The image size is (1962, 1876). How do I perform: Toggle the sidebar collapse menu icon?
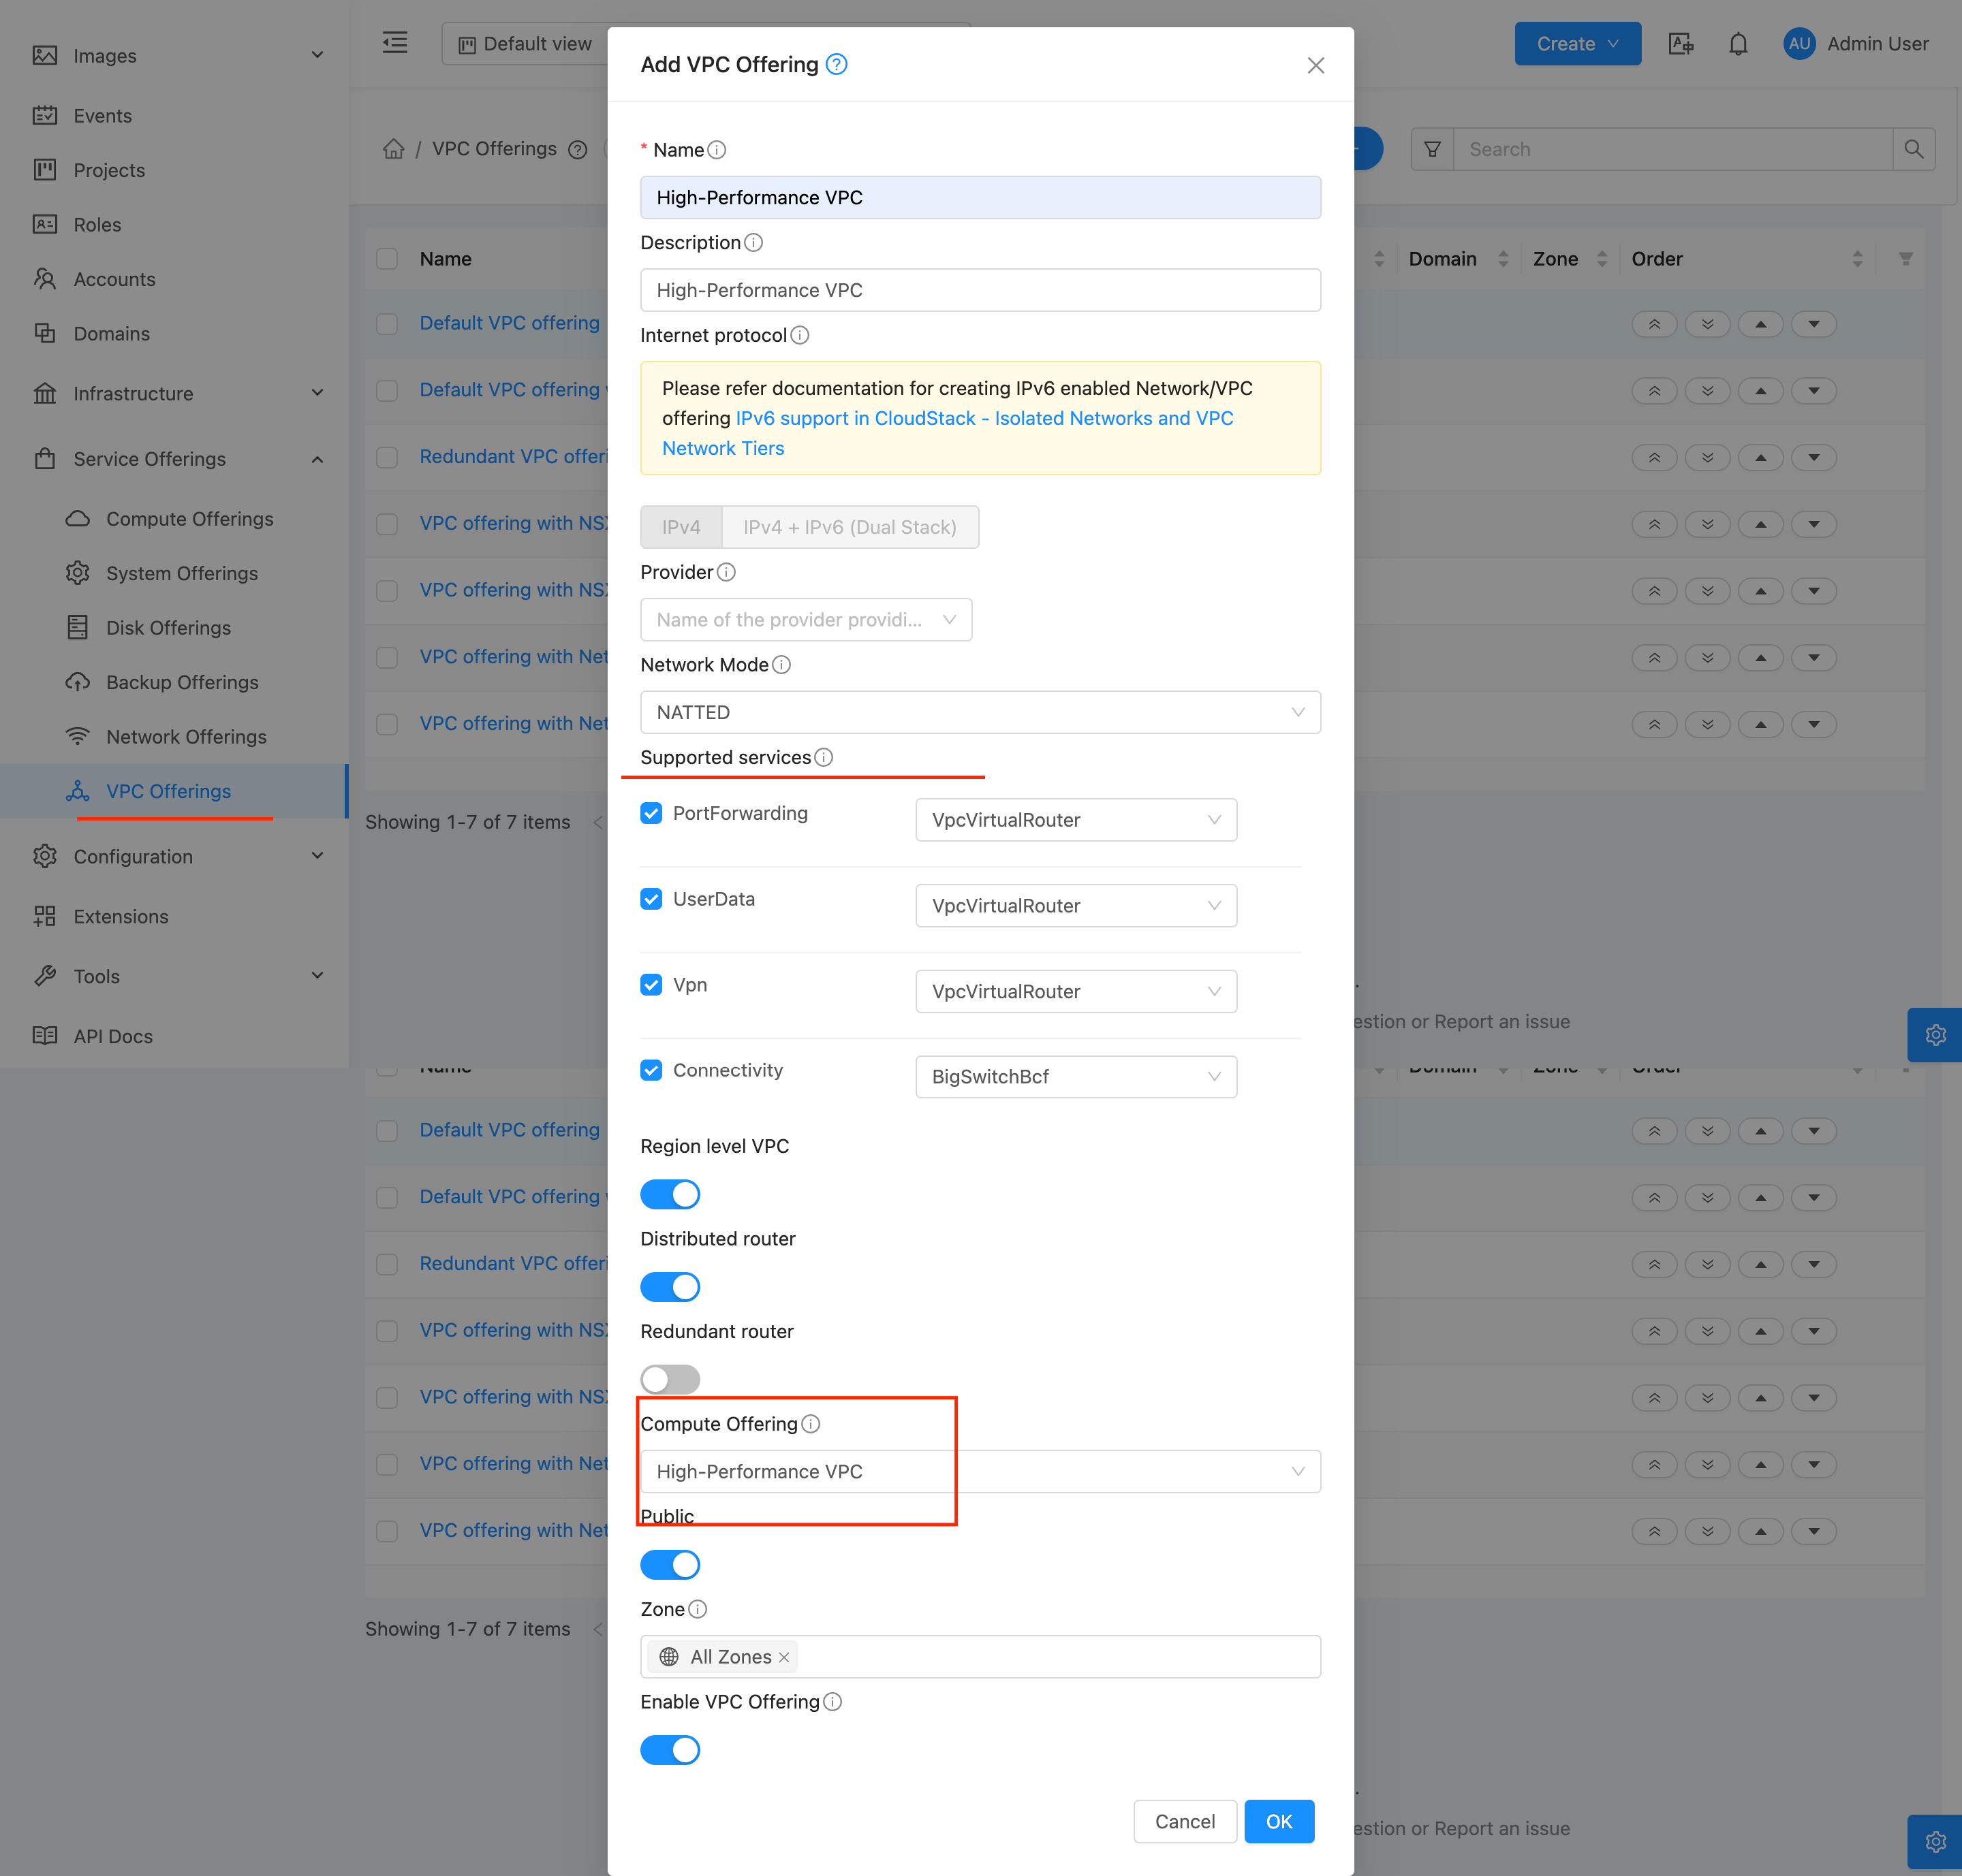click(x=395, y=43)
